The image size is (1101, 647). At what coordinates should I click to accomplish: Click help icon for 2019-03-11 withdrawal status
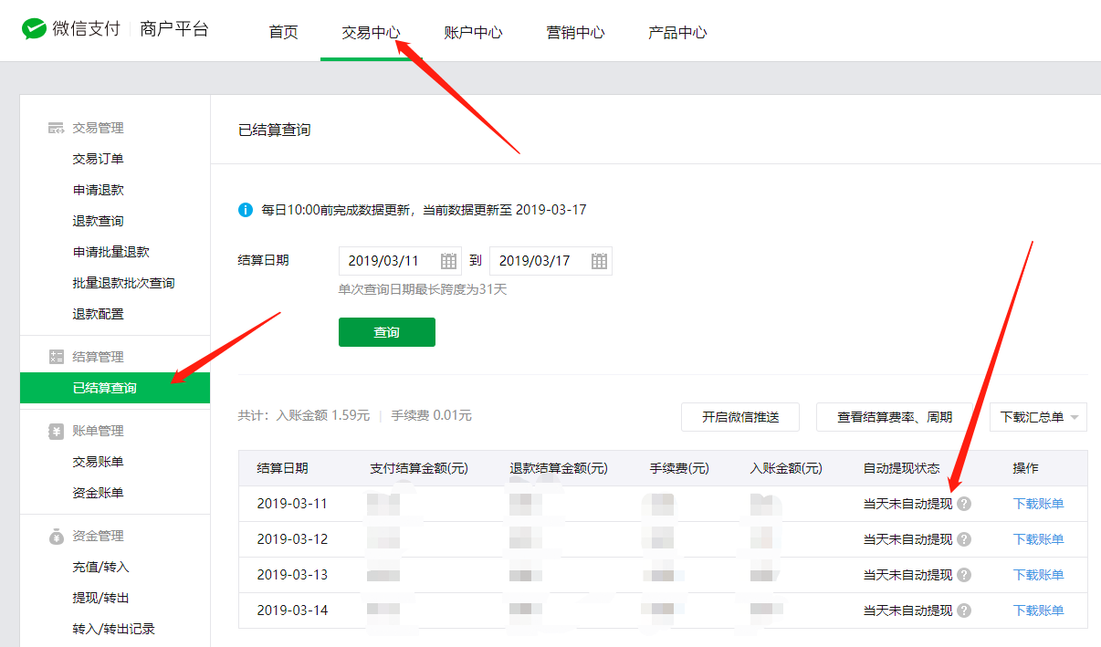[x=964, y=504]
